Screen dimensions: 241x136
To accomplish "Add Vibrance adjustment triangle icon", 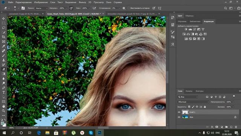I will pyautogui.click(x=203, y=29).
